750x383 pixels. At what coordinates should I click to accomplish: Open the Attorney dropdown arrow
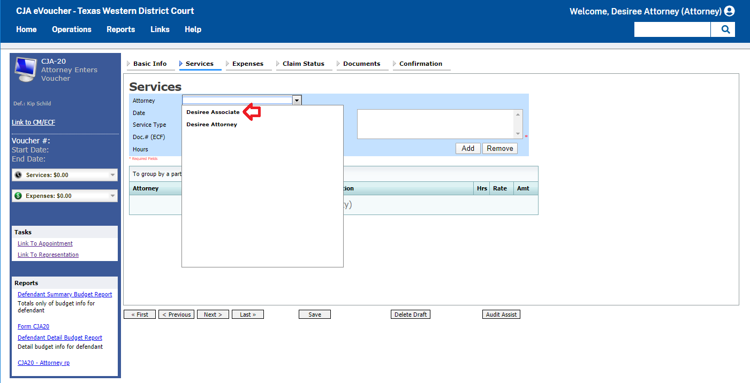[x=297, y=100]
